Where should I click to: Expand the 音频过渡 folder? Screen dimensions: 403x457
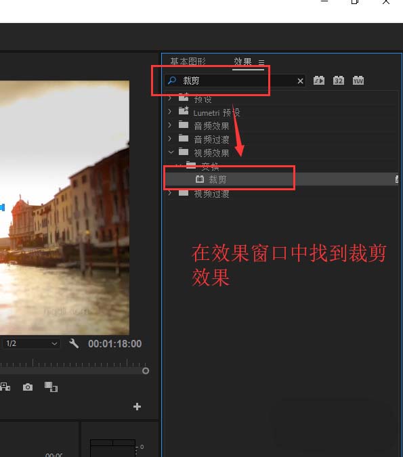click(x=170, y=138)
